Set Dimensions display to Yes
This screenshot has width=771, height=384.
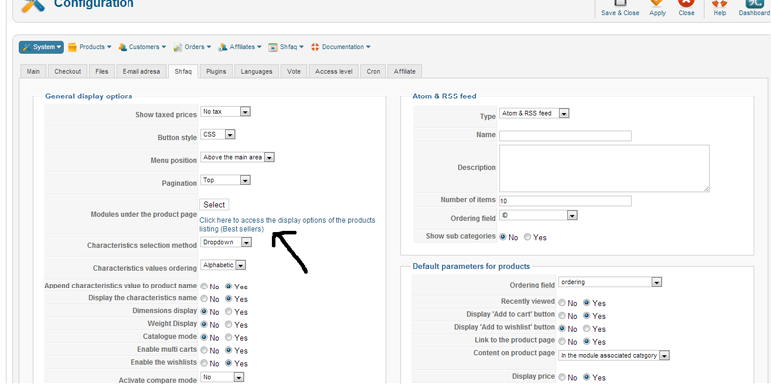pyautogui.click(x=229, y=311)
